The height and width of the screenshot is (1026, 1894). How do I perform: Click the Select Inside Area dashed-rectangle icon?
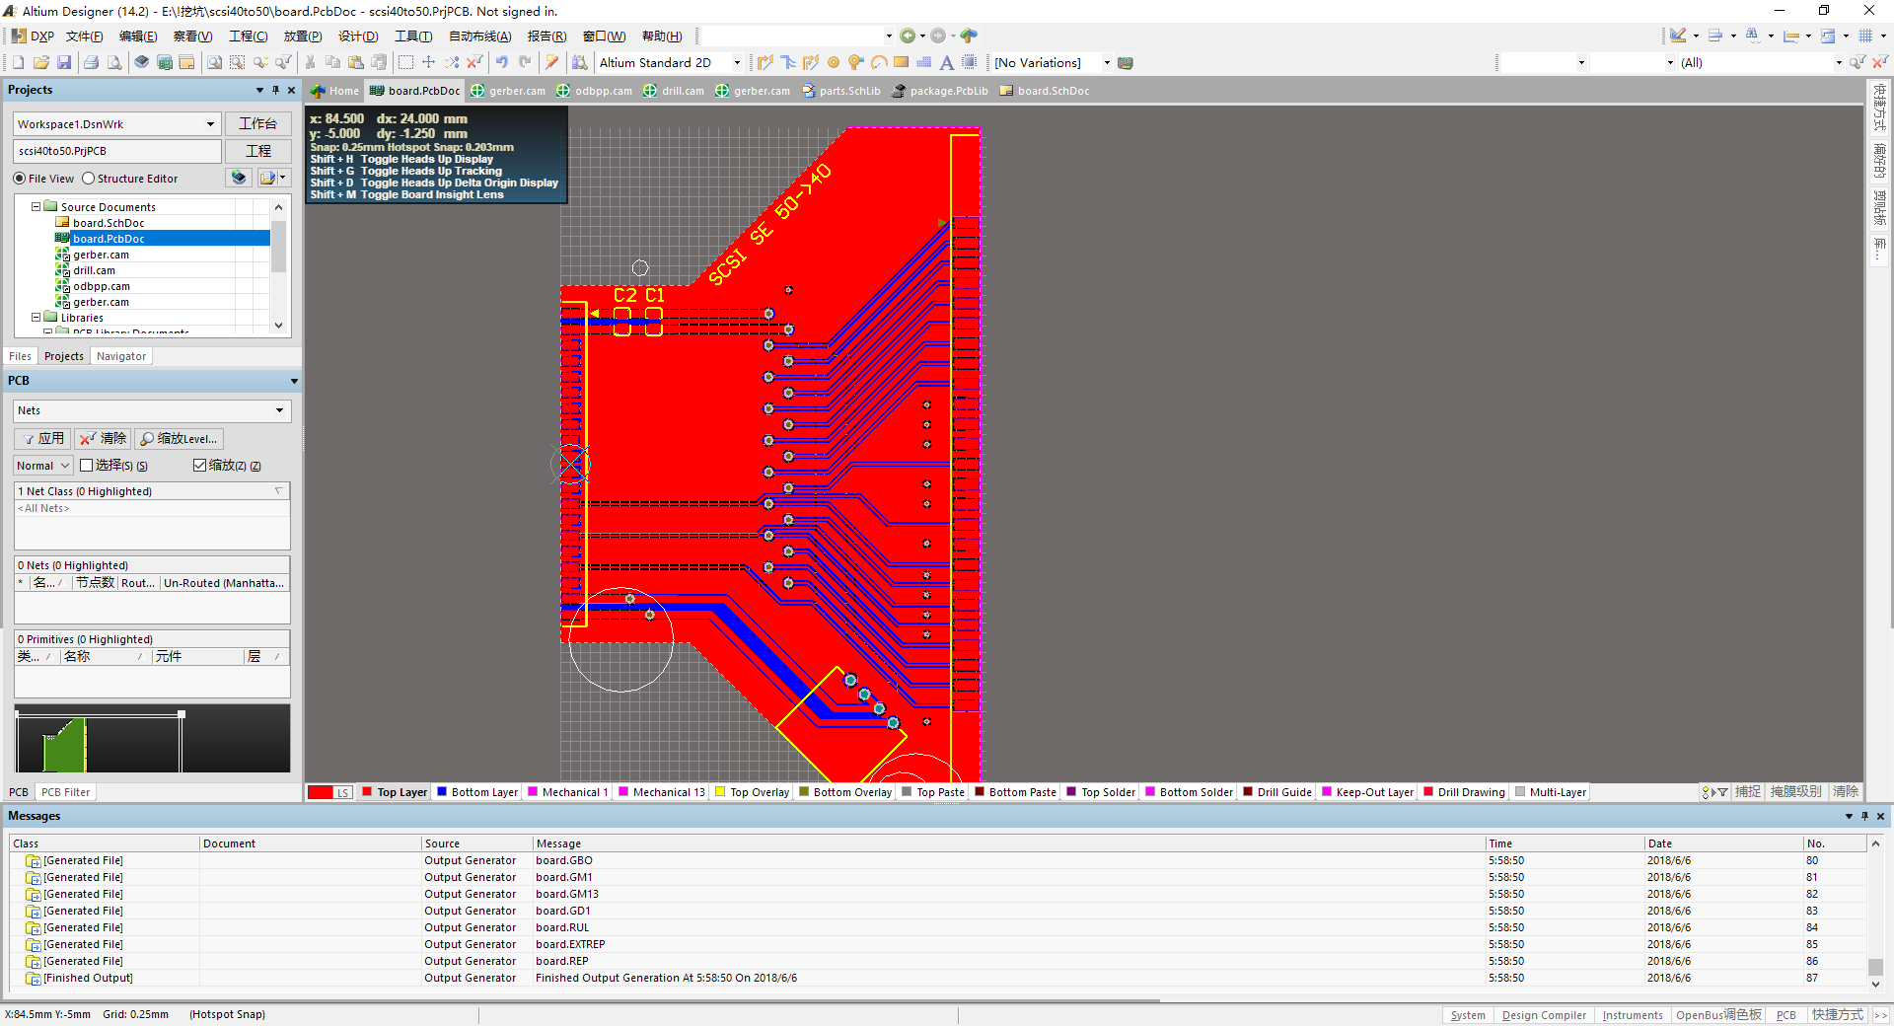(x=405, y=62)
